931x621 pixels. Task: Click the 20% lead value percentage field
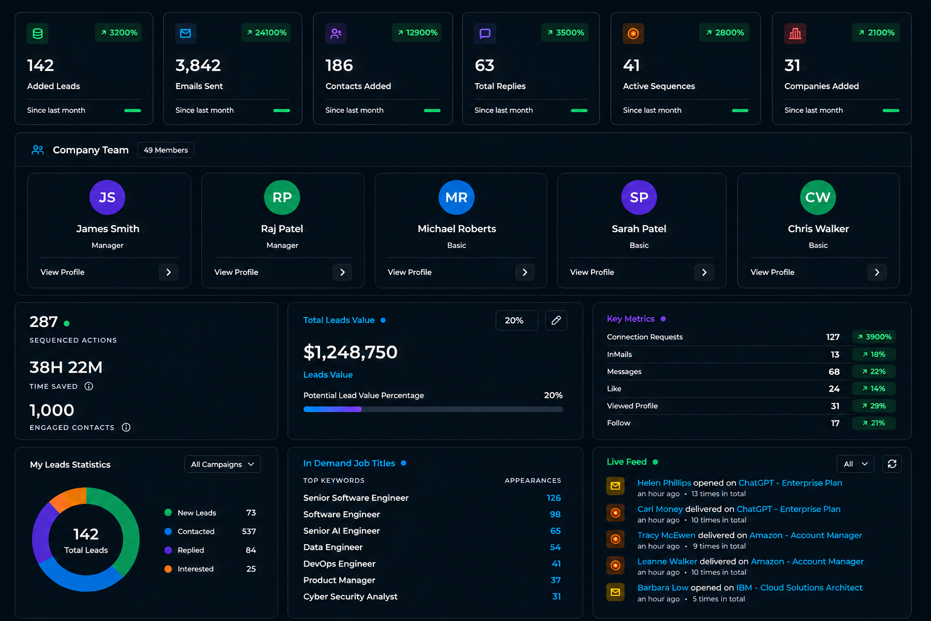tap(516, 320)
